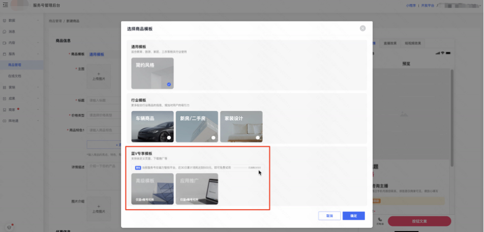Image resolution: width=484 pixels, height=232 pixels.
Task: Click the 服务号管理后台 title text
Action: tap(47, 5)
